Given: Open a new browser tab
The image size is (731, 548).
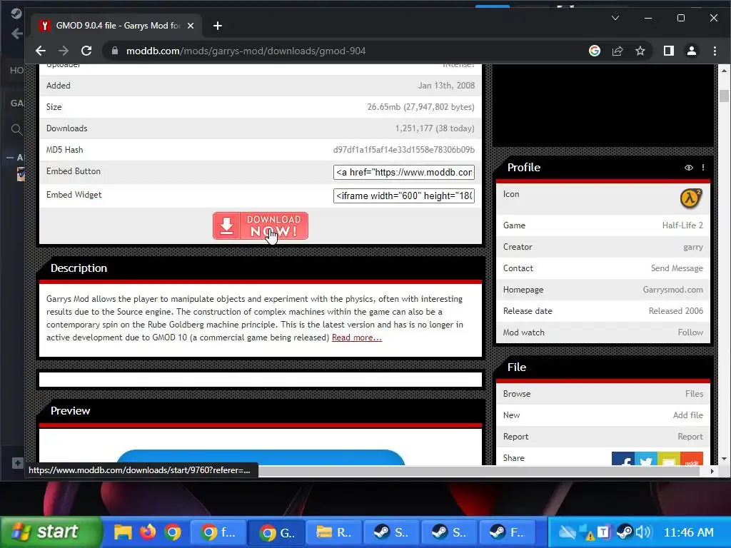Looking at the screenshot, I should (x=217, y=26).
